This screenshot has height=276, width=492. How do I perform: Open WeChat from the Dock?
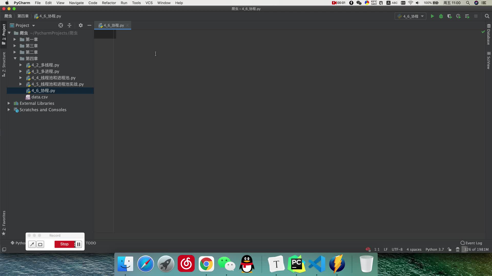[227, 264]
